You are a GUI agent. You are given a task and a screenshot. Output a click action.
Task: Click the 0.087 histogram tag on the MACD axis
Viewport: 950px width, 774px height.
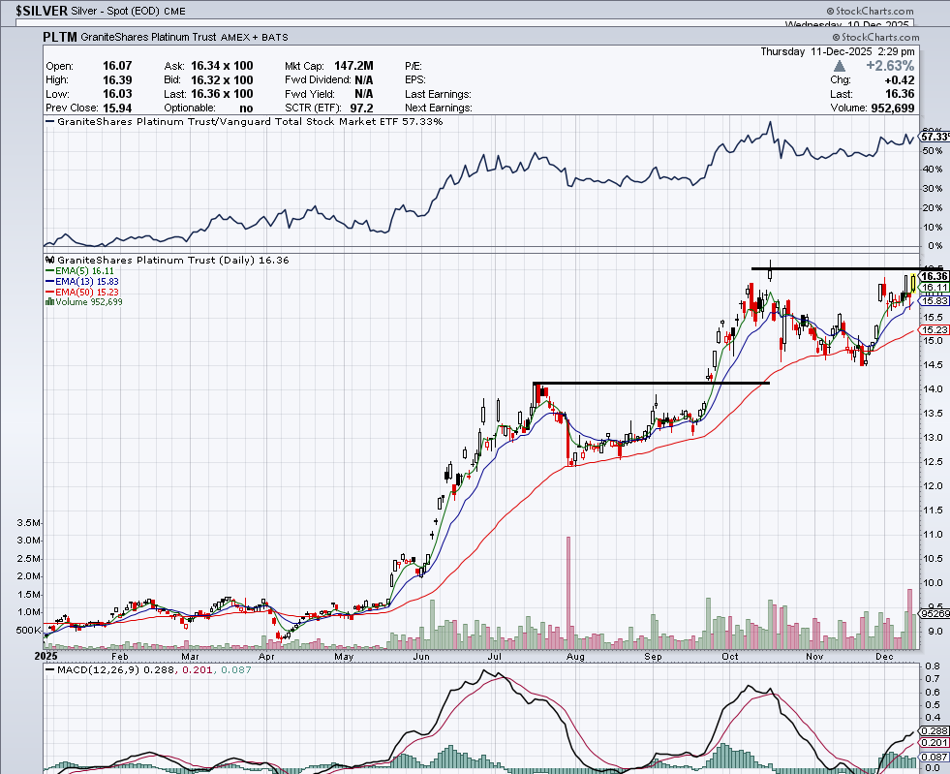coord(935,757)
